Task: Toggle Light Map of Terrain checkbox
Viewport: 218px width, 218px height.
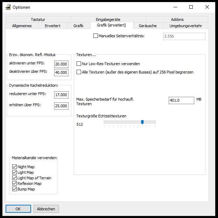Action: point(14,178)
